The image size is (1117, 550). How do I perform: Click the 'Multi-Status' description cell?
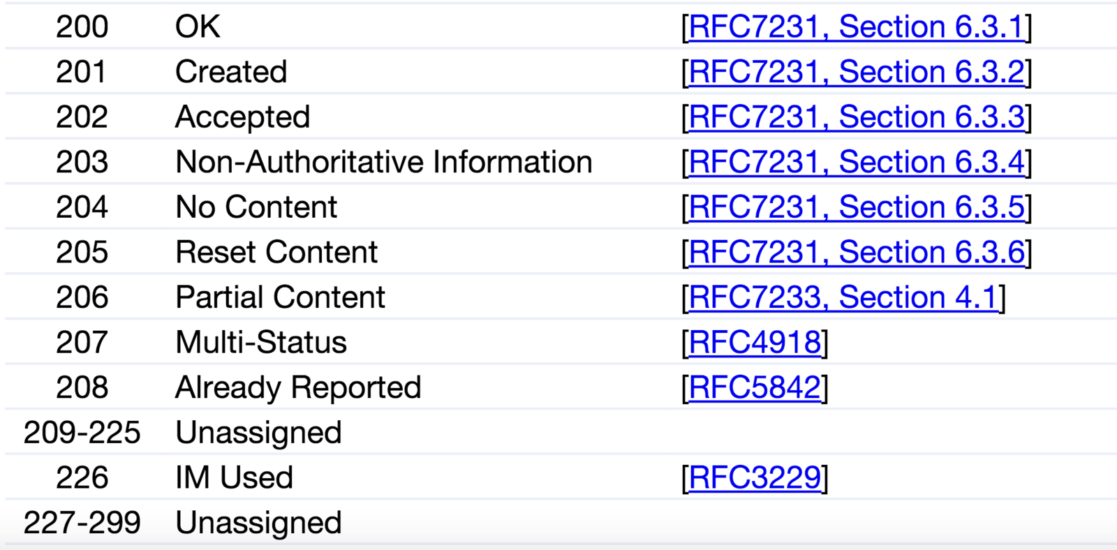coord(261,343)
